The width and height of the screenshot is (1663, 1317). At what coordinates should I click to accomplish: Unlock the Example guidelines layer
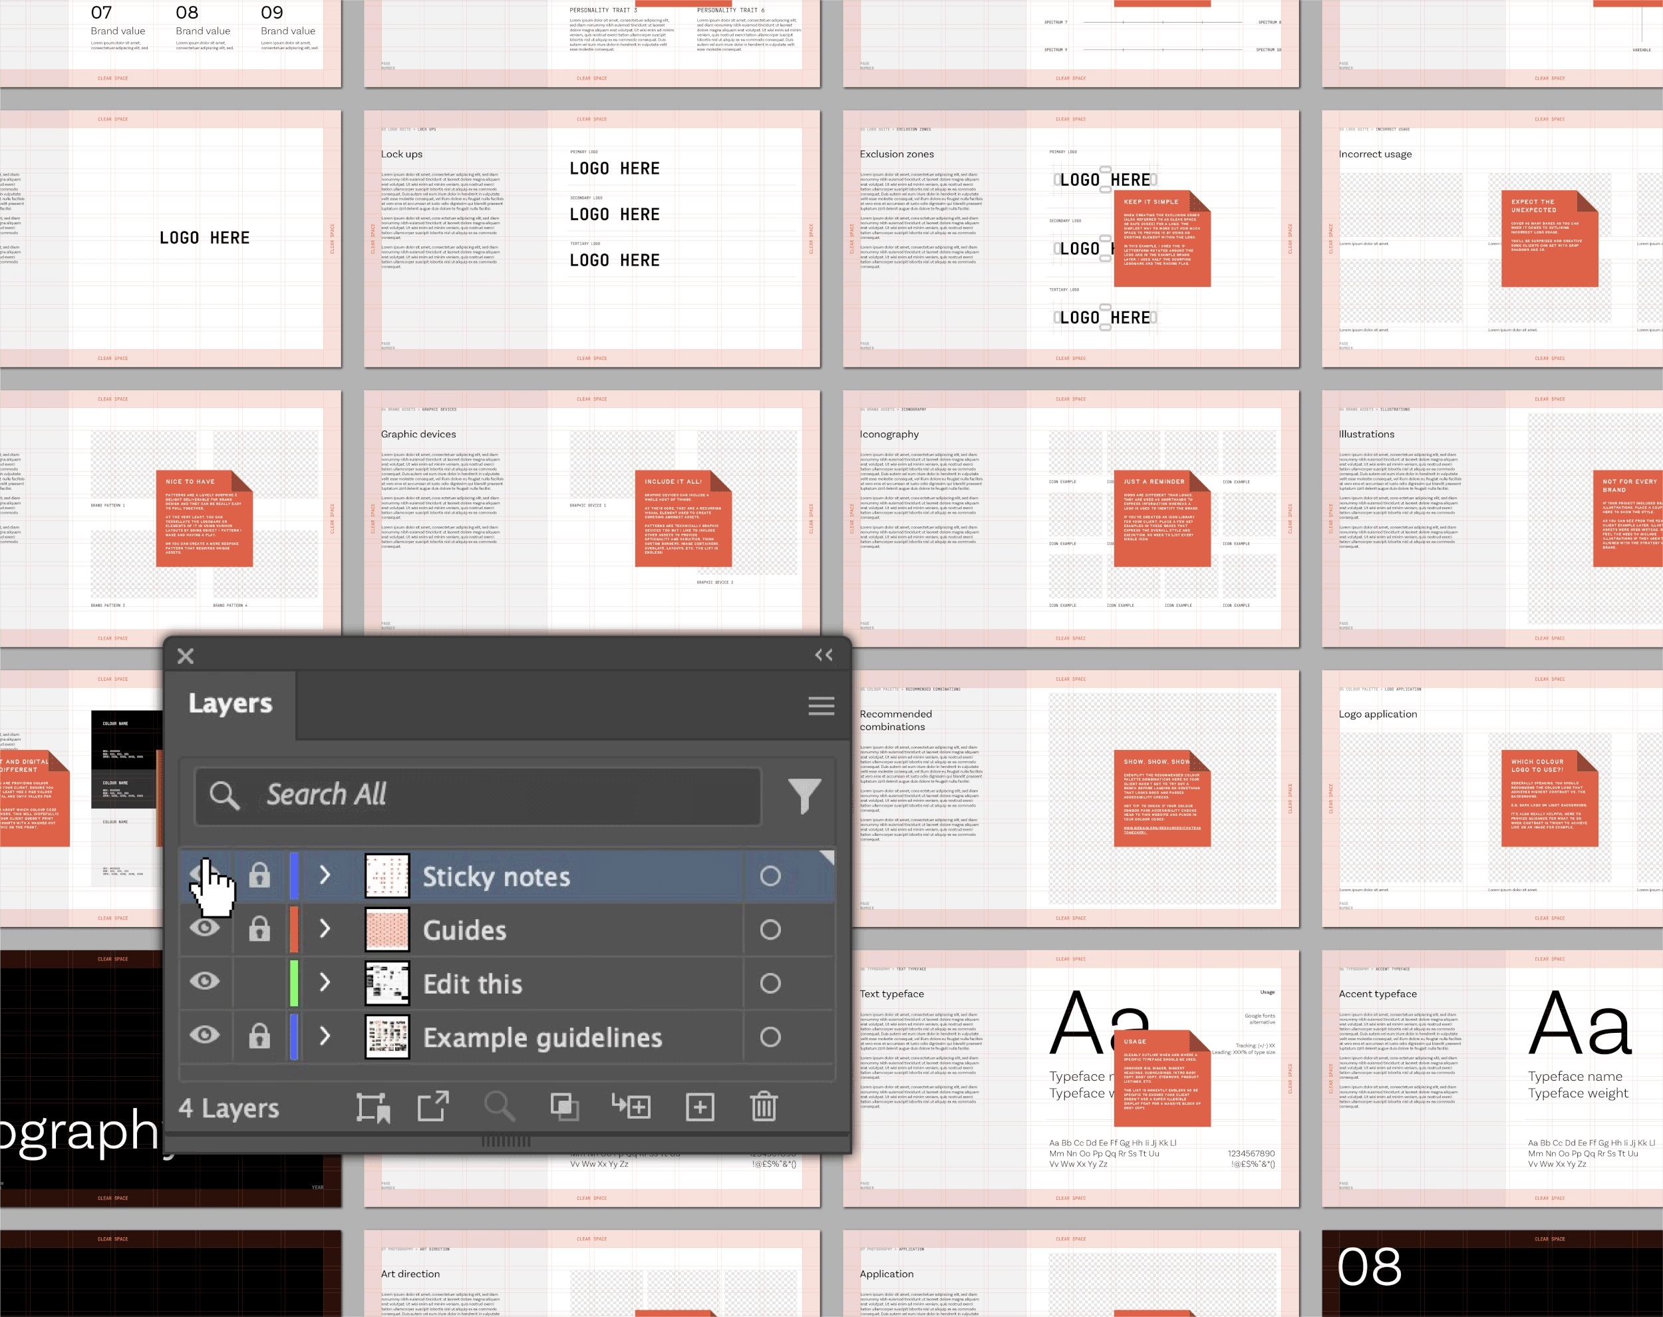(x=259, y=1036)
